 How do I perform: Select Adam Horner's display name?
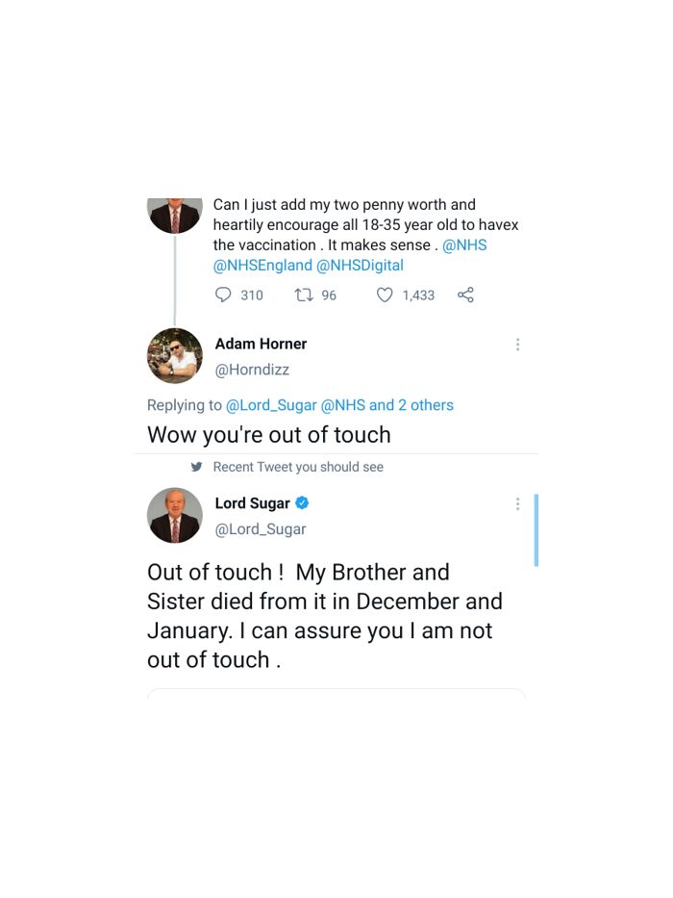pos(260,344)
